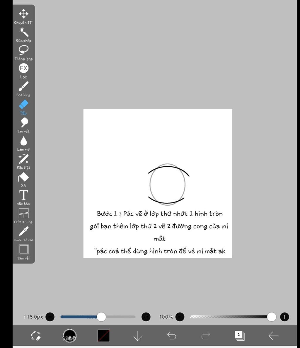Image resolution: width=300 pixels, height=348 pixels.
Task: Increase opacity with plus button
Action: [x=284, y=317]
